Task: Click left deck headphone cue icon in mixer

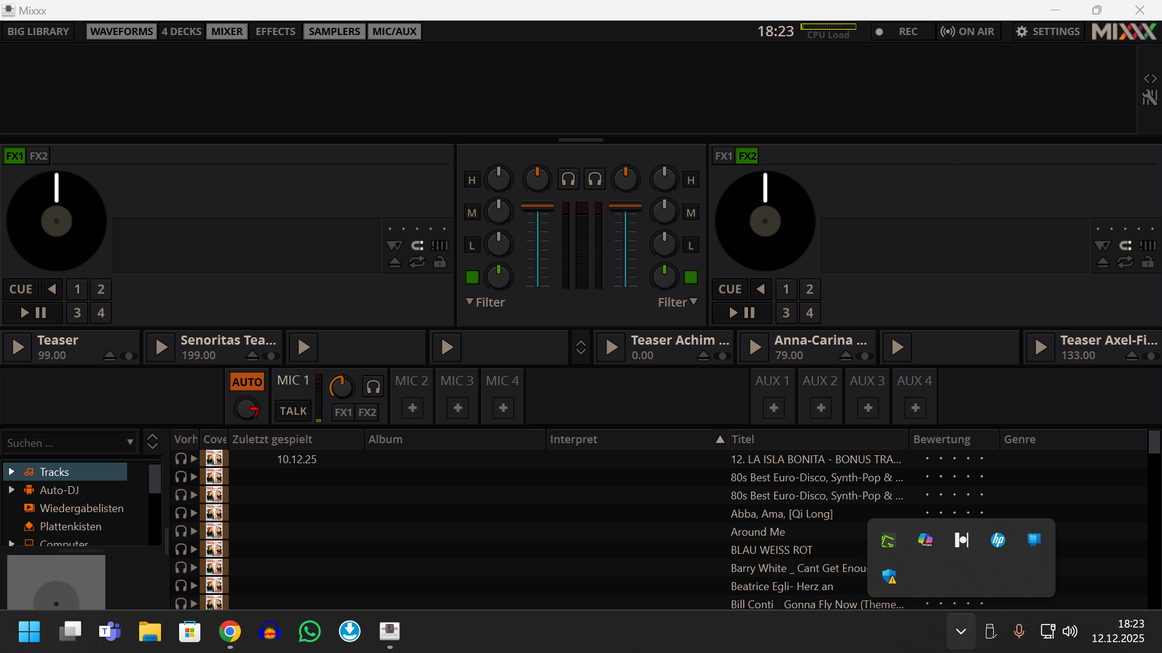Action: coord(568,179)
